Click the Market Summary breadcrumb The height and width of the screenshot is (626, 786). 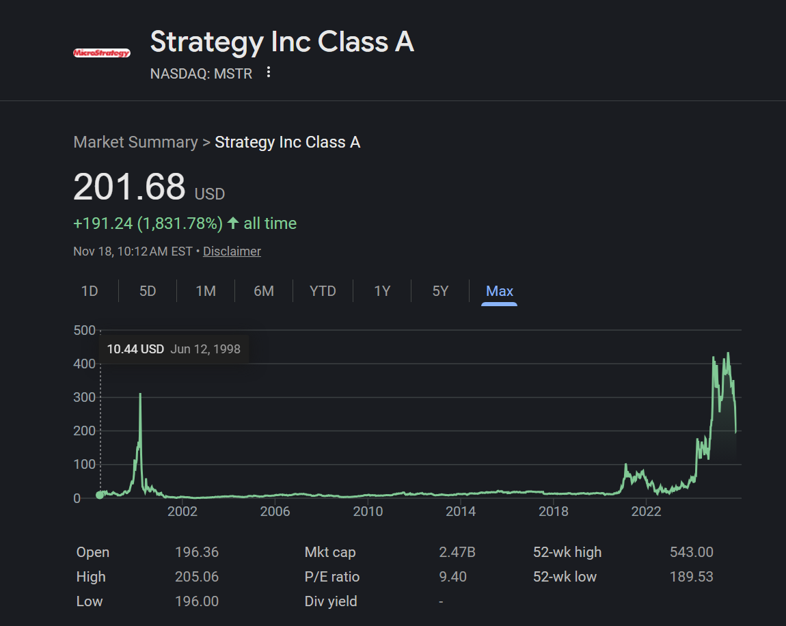(136, 142)
